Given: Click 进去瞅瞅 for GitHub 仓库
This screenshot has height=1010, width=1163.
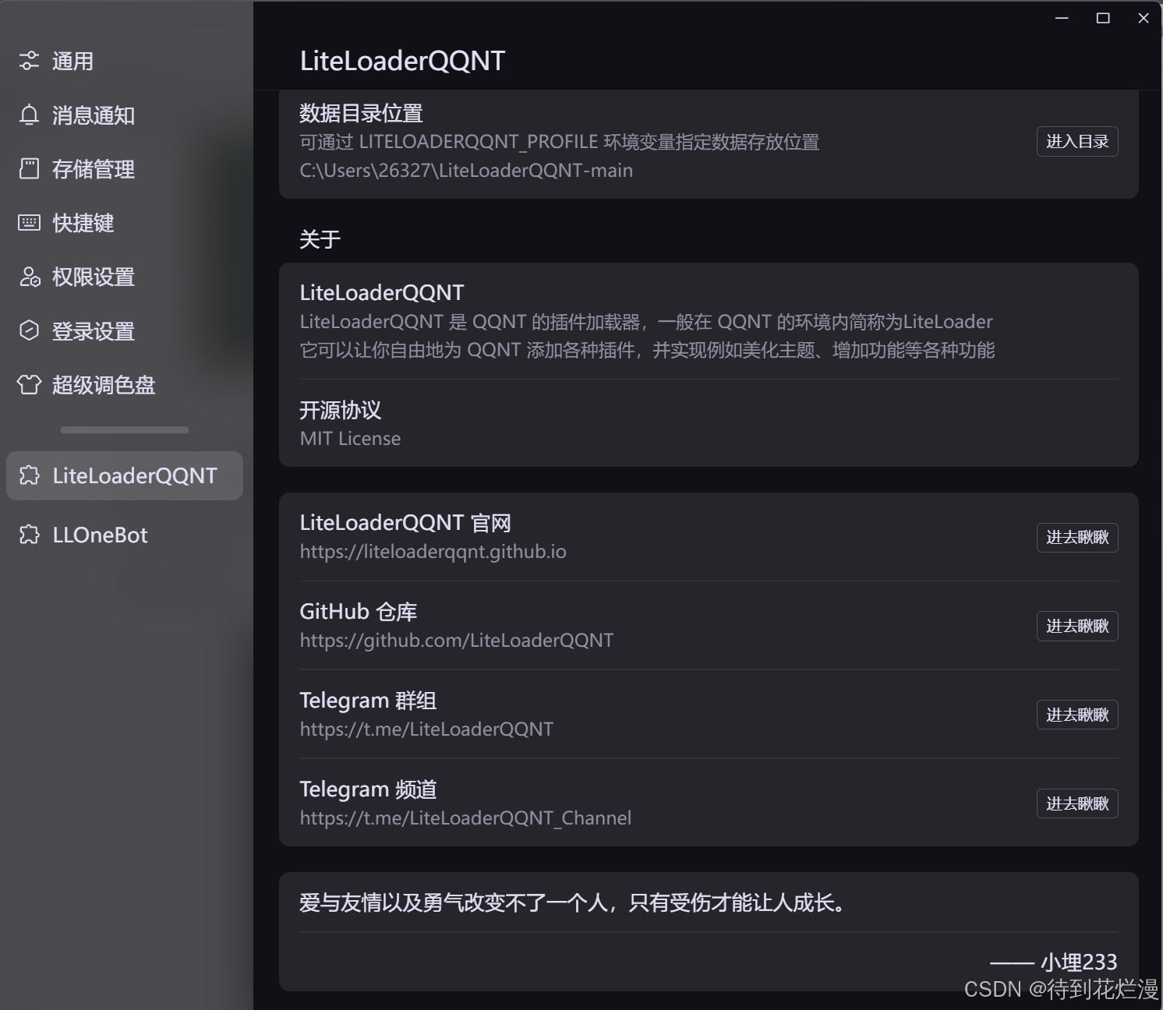Looking at the screenshot, I should coord(1077,626).
